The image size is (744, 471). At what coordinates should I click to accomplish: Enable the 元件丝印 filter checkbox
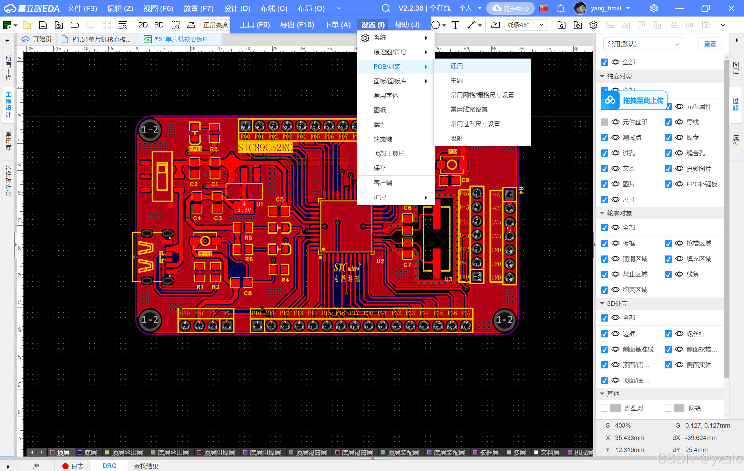(604, 122)
